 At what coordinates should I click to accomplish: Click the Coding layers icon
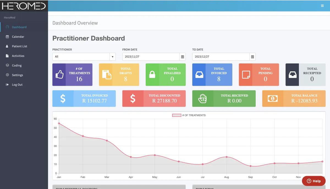(7, 65)
